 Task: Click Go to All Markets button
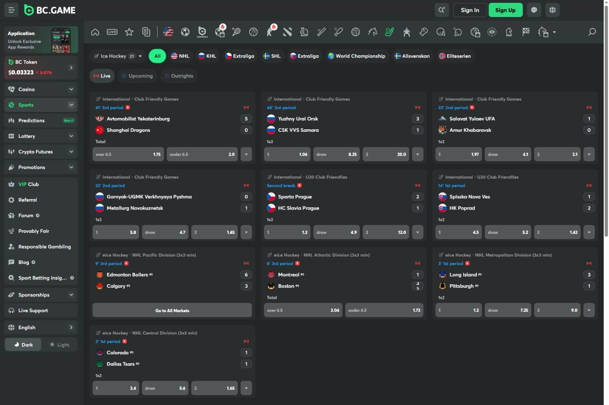pyautogui.click(x=172, y=311)
